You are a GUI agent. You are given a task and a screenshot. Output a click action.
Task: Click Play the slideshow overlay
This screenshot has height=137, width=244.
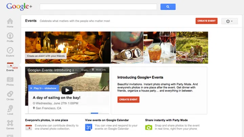(44, 88)
